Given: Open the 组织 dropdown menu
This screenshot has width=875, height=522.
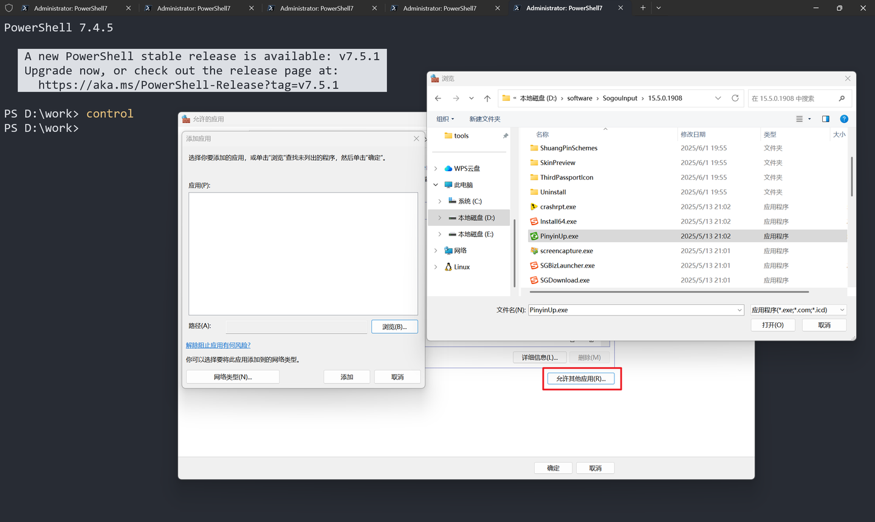Looking at the screenshot, I should 445,119.
